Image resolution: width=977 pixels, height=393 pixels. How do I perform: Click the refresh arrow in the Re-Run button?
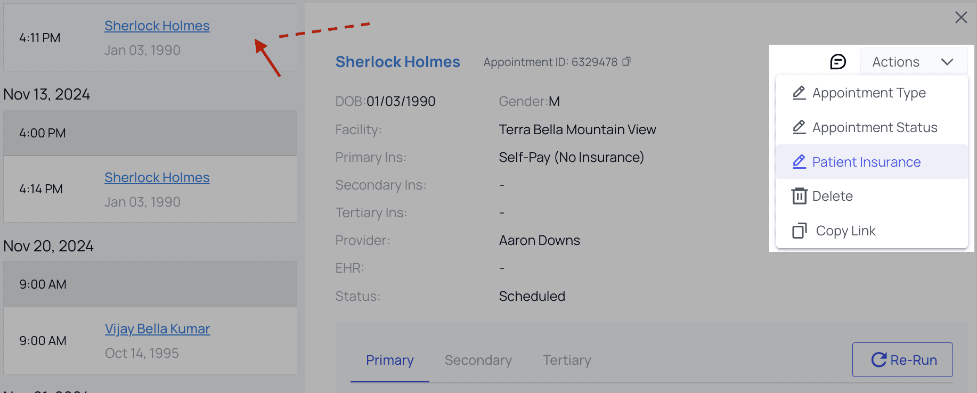pyautogui.click(x=878, y=360)
